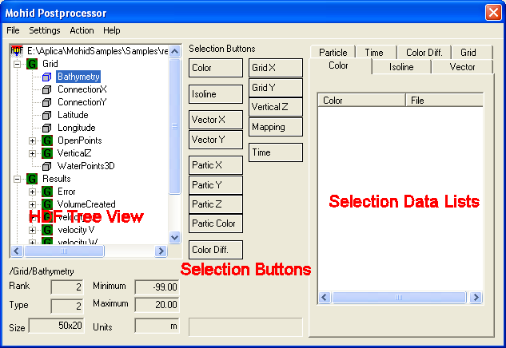Collapse the Grid tree node
This screenshot has height=348, width=506.
pos(18,64)
